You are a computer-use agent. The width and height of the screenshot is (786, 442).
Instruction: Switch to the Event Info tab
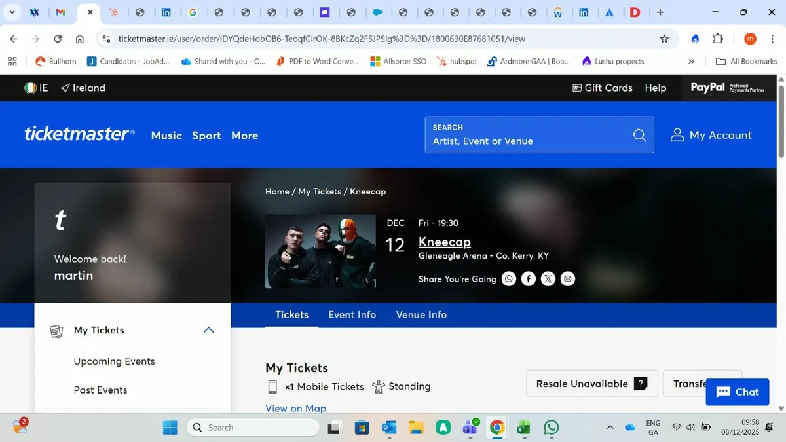352,314
